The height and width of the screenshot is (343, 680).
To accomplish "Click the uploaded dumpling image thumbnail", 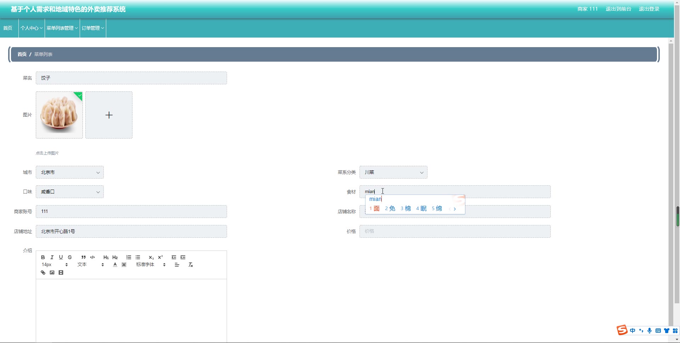I will point(59,115).
